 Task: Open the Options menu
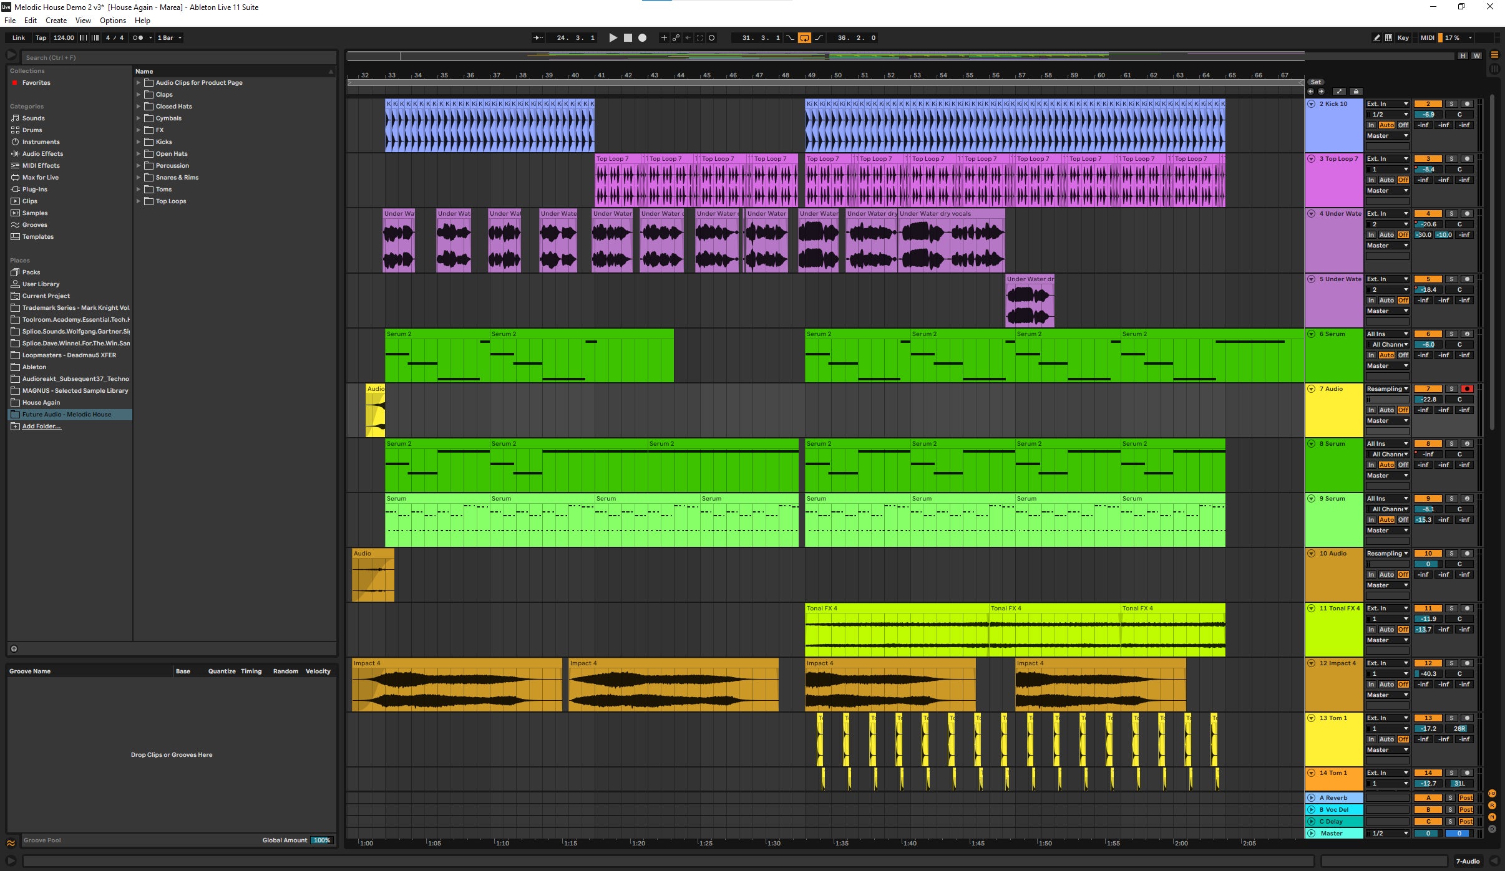(x=112, y=21)
